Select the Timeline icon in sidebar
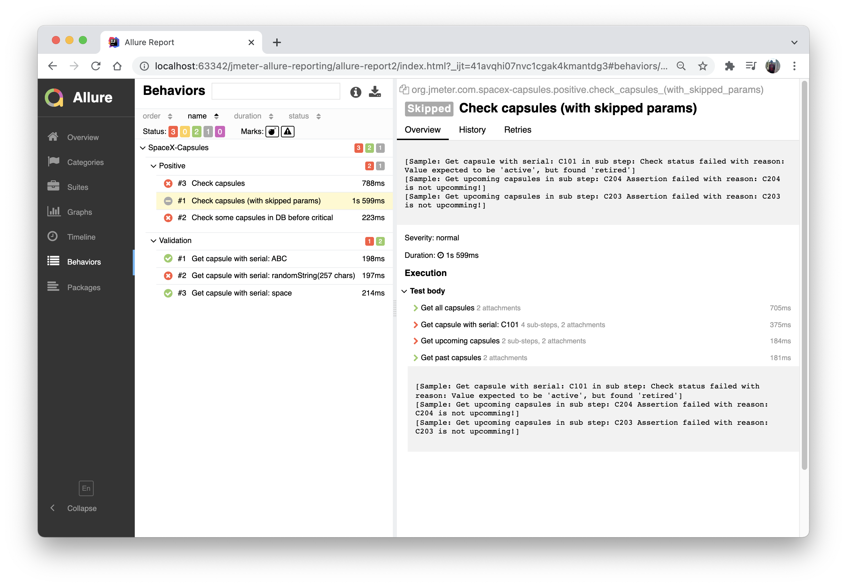This screenshot has height=587, width=847. tap(54, 236)
